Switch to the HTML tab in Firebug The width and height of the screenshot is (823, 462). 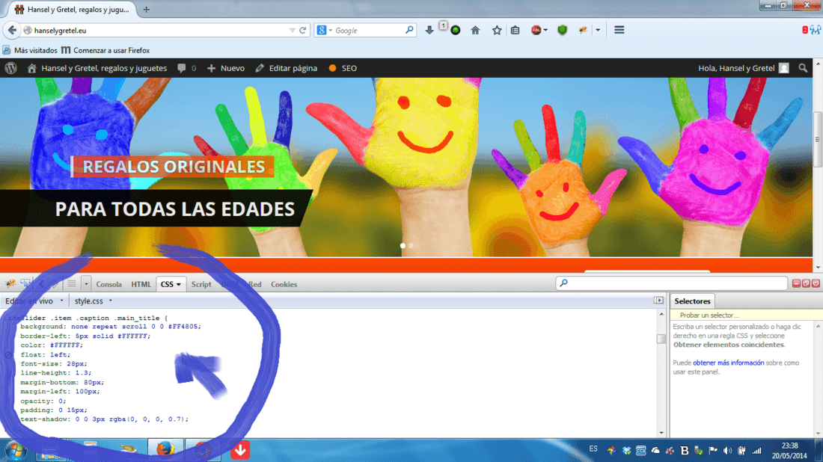tap(141, 284)
